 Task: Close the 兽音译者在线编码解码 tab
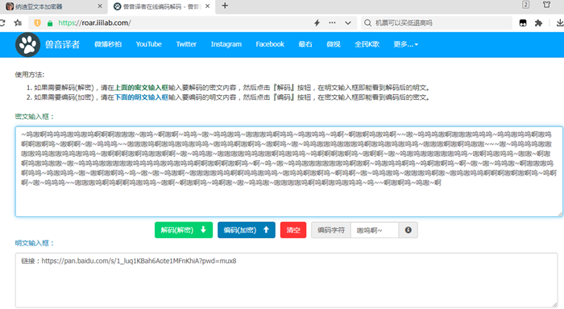click(208, 6)
